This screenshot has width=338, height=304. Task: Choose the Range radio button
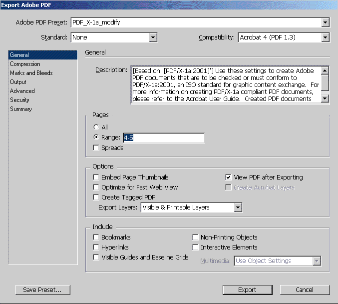point(96,137)
